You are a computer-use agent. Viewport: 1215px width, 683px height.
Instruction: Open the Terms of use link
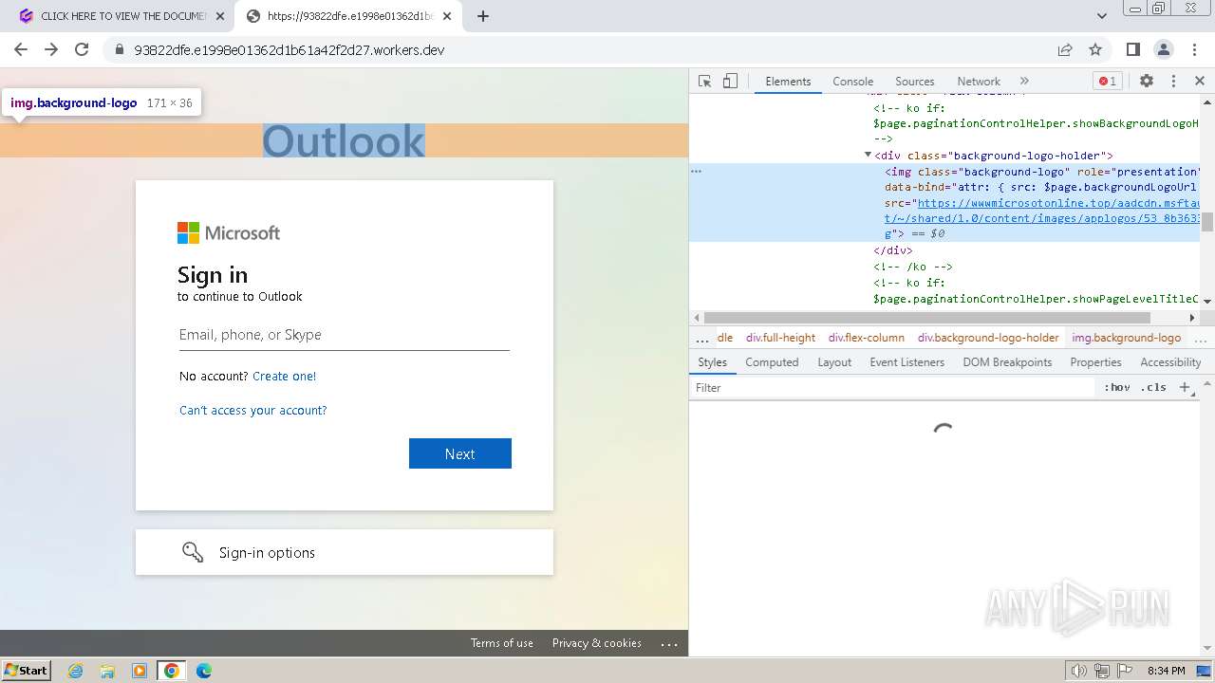pyautogui.click(x=501, y=643)
